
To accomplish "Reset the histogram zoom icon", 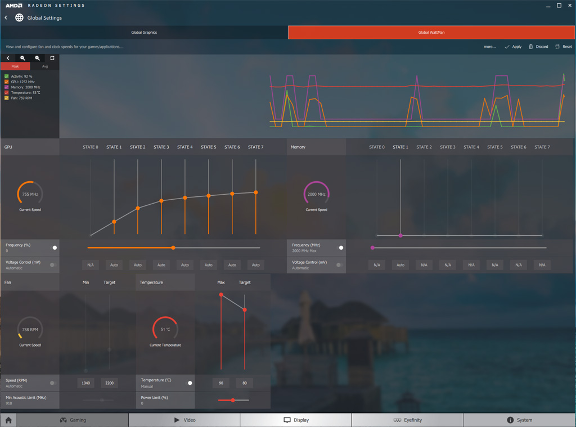I will [x=52, y=58].
